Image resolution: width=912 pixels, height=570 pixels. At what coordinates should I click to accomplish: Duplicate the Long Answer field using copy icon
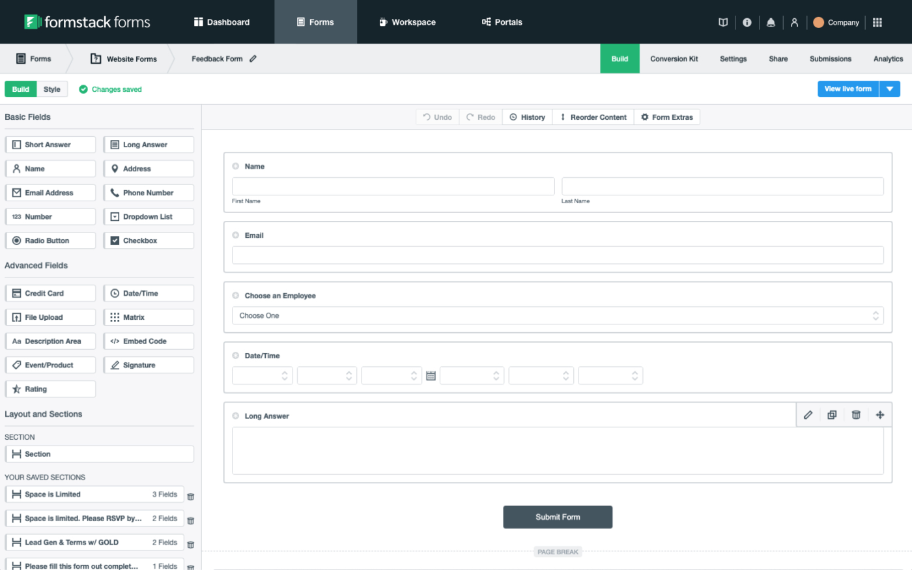tap(832, 415)
